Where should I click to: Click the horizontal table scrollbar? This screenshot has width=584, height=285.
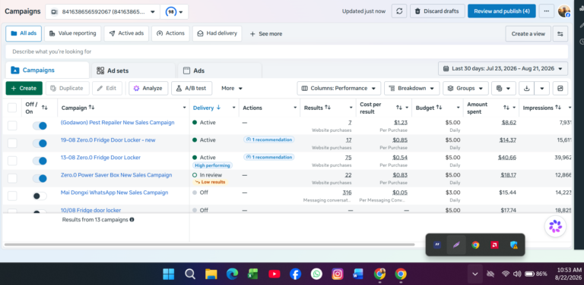(x=209, y=245)
